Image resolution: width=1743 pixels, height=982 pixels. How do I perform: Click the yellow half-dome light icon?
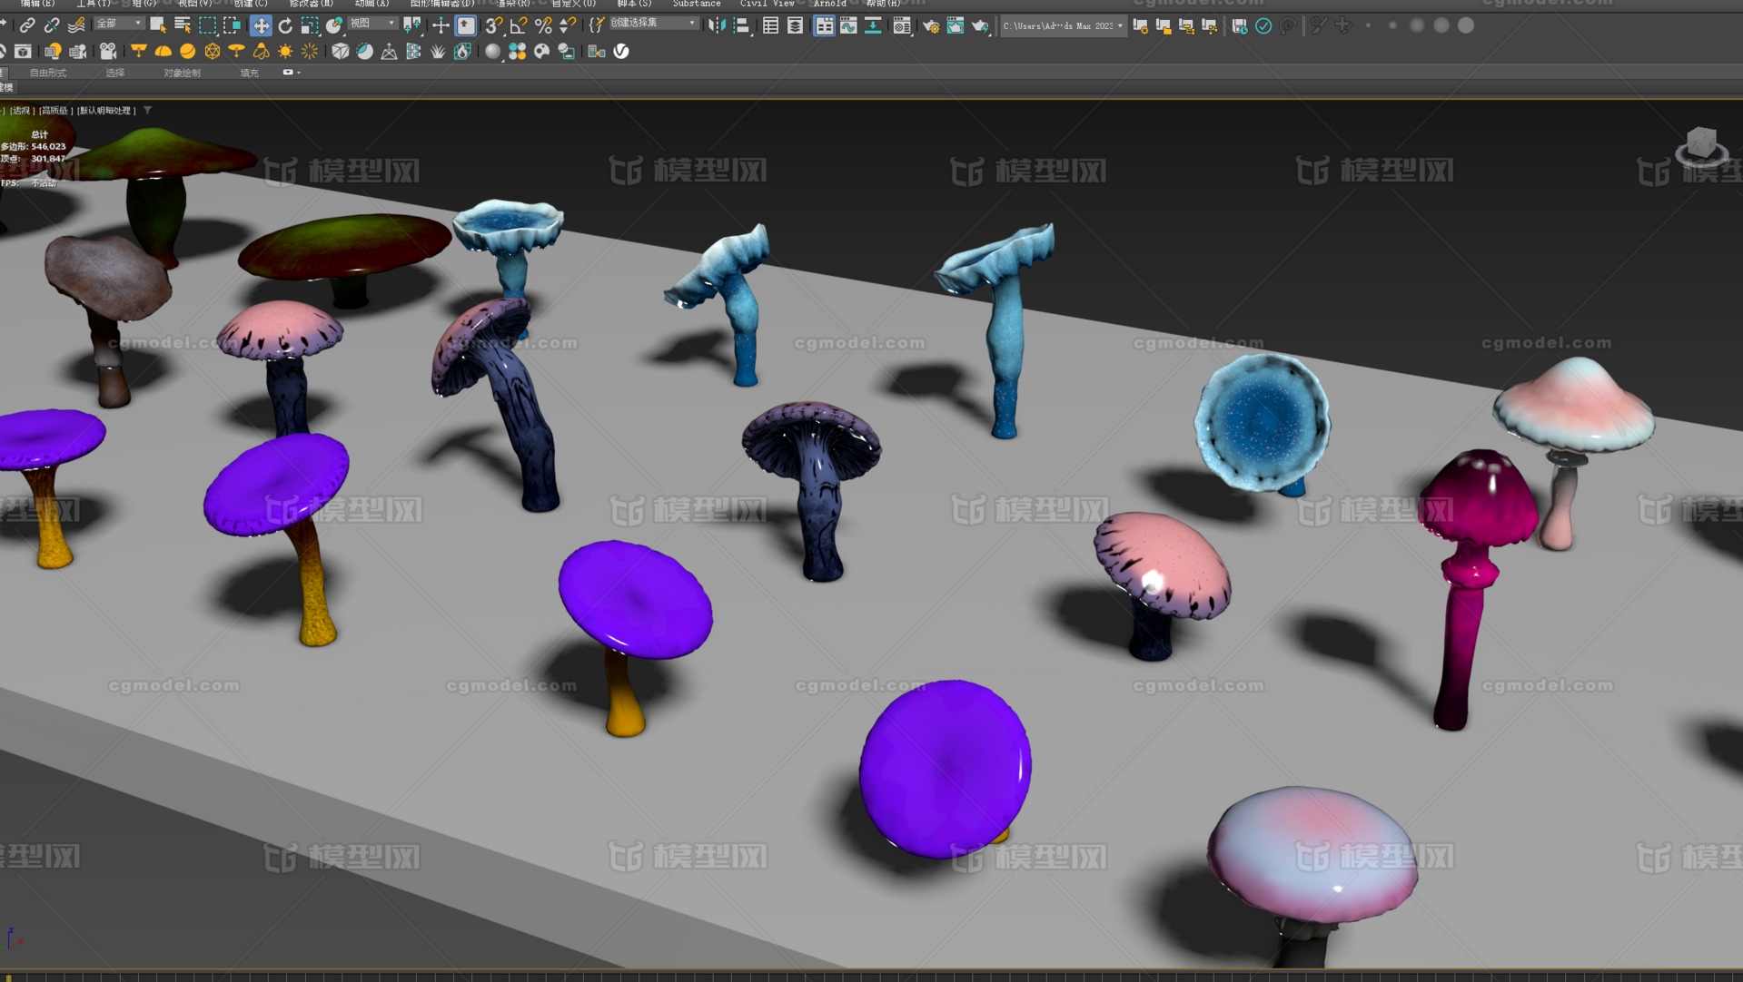pyautogui.click(x=163, y=52)
